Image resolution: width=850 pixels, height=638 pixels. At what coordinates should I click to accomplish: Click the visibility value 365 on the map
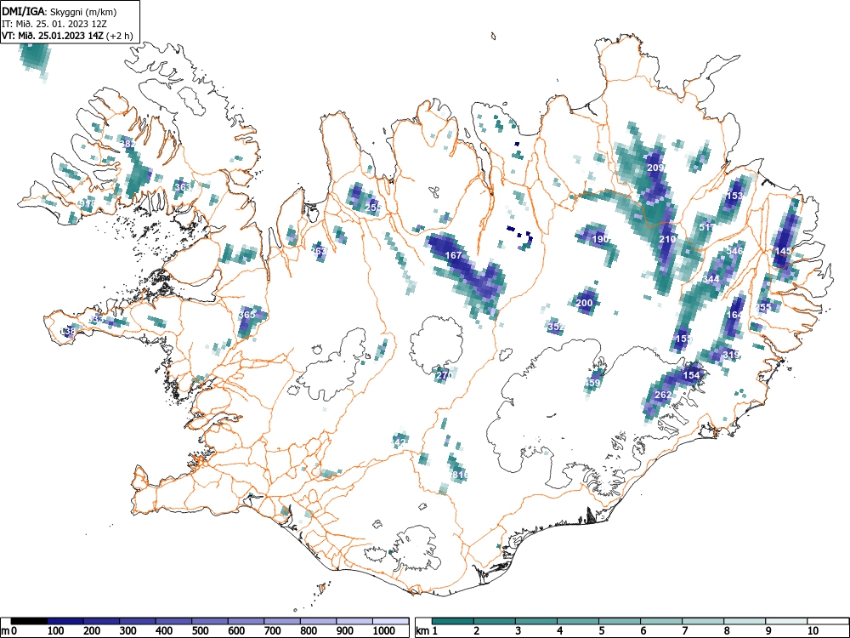tap(246, 315)
